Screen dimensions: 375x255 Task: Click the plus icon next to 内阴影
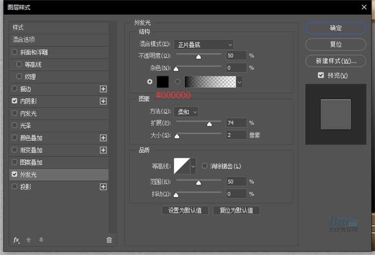103,101
